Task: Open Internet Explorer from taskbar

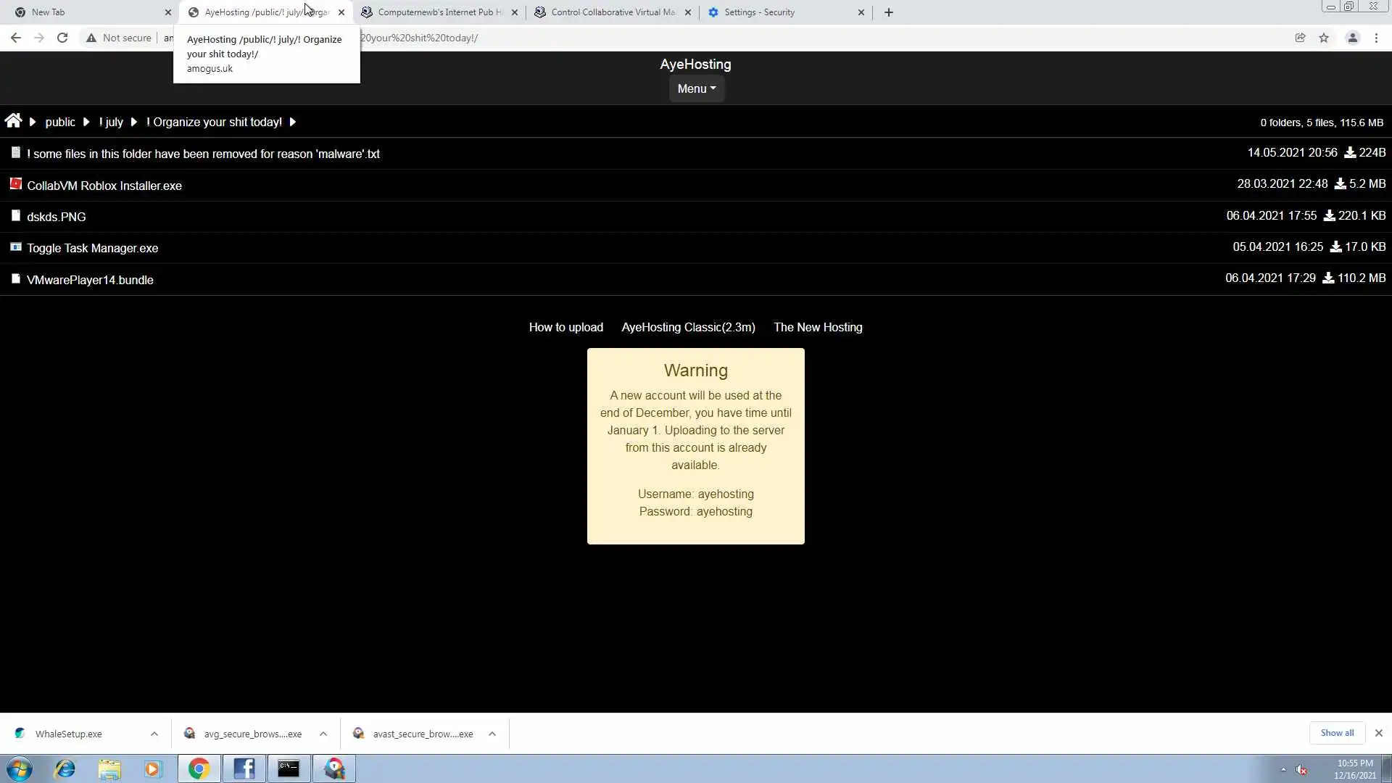Action: [65, 768]
